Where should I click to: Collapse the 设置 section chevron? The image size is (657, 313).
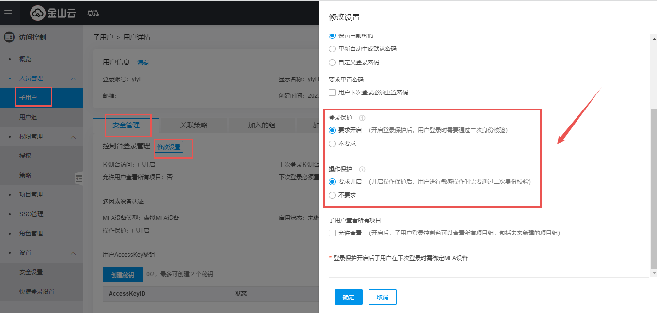click(73, 253)
